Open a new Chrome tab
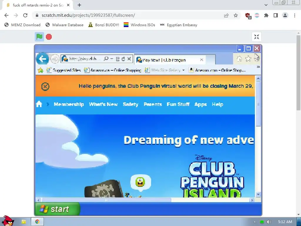Screen dimensions: 301x226 coord(79,5)
